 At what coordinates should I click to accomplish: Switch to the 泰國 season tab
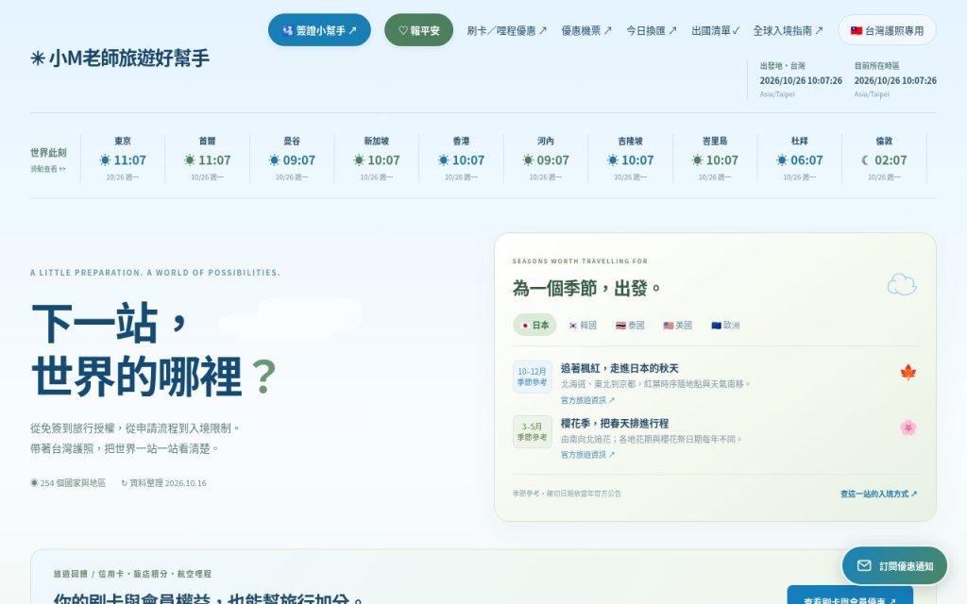click(630, 325)
